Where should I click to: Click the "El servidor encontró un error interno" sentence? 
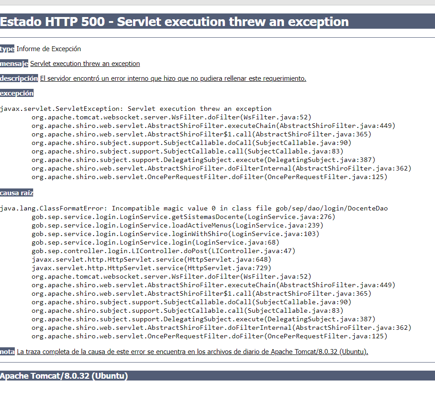[x=173, y=79]
